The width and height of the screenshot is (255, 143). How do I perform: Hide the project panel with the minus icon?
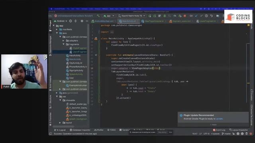[x=87, y=21]
